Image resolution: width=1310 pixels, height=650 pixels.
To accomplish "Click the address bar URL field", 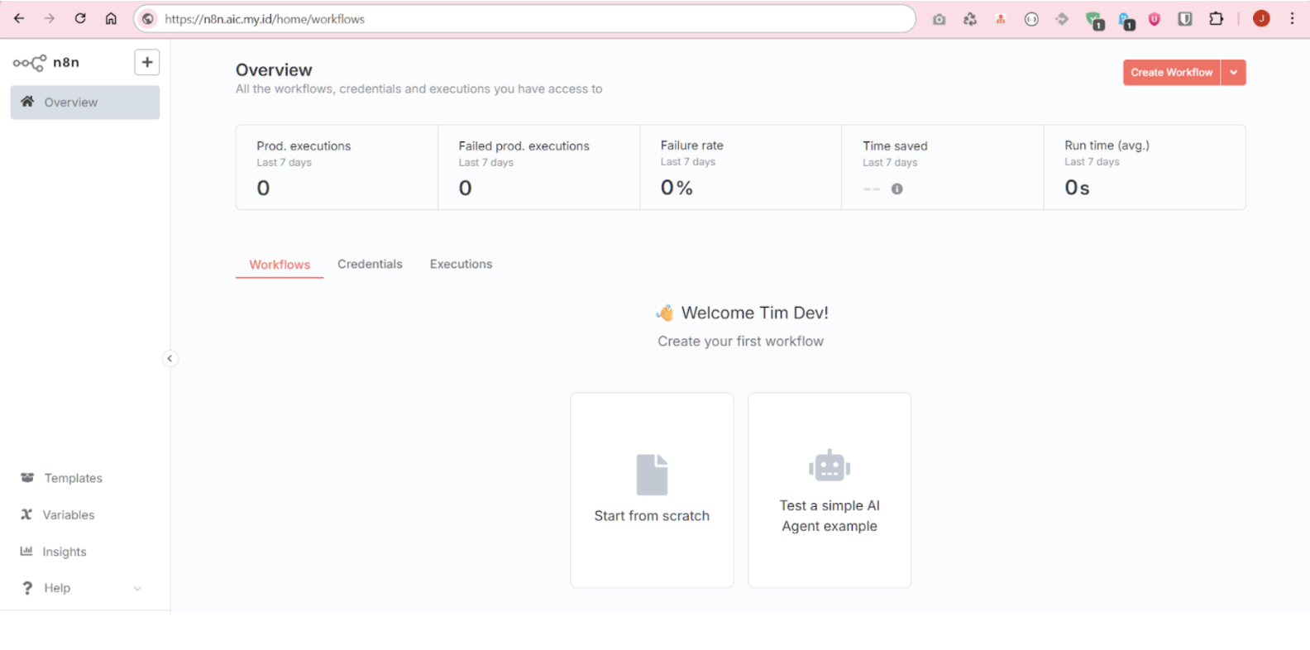I will 525,18.
